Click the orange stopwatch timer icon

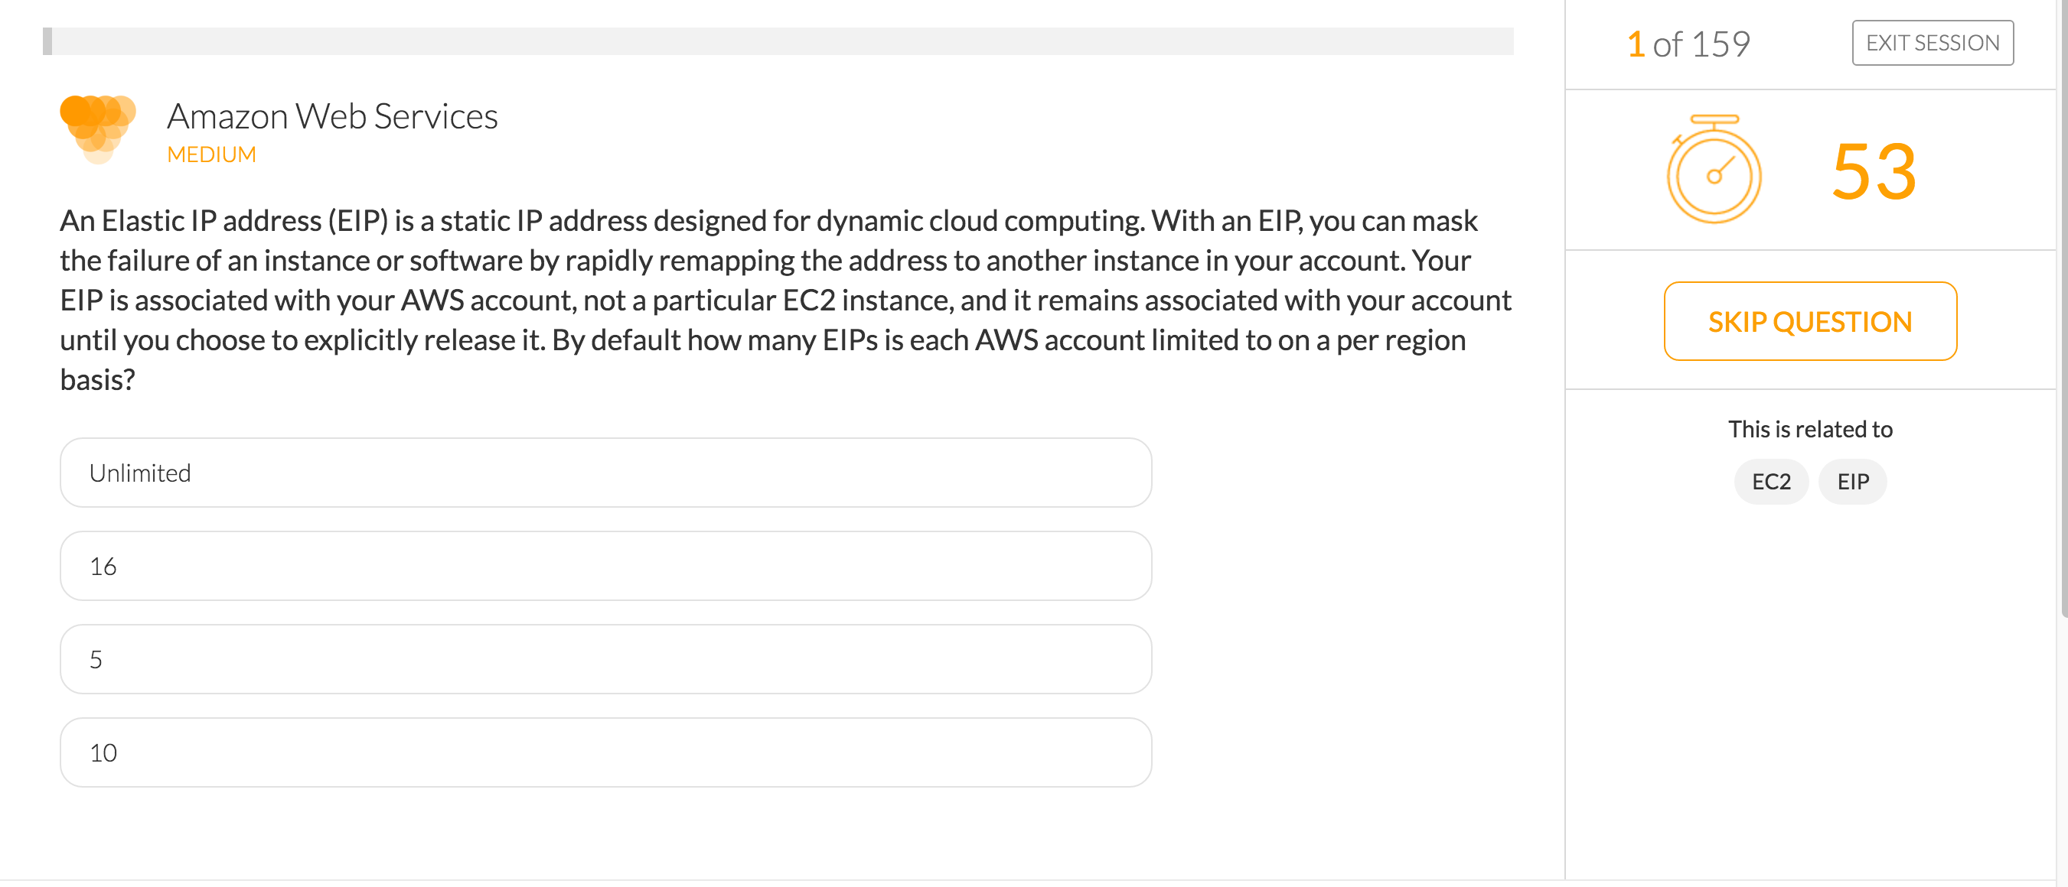point(1714,169)
